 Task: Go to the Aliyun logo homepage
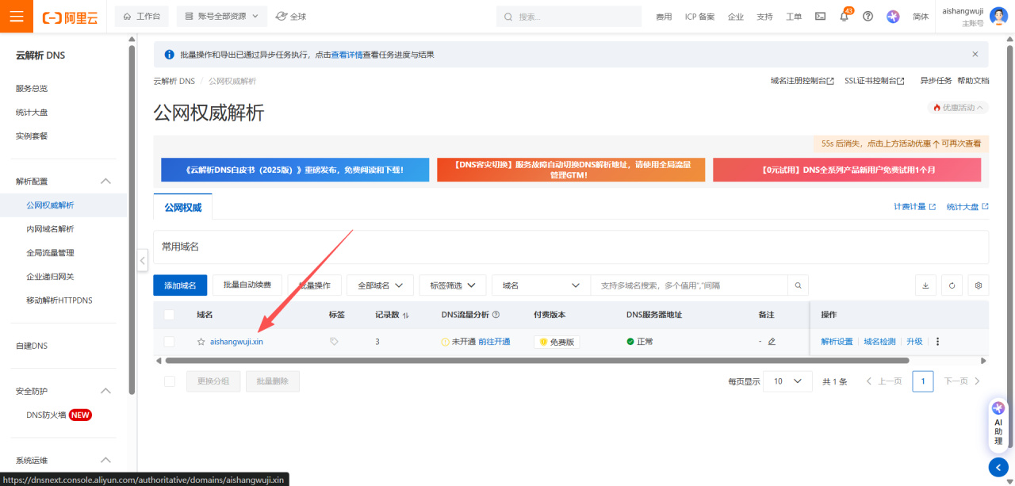[70, 17]
